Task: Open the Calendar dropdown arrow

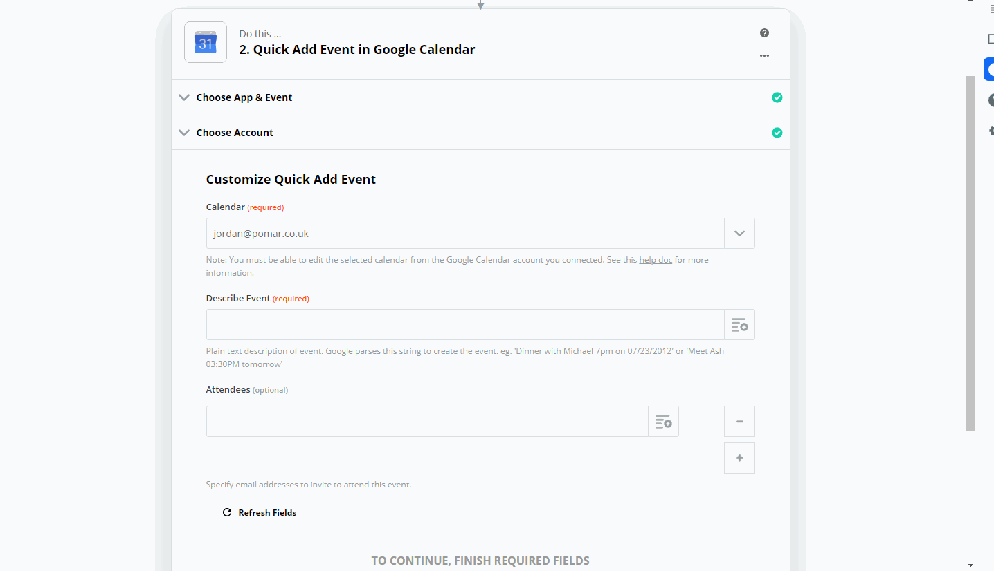Action: click(739, 234)
